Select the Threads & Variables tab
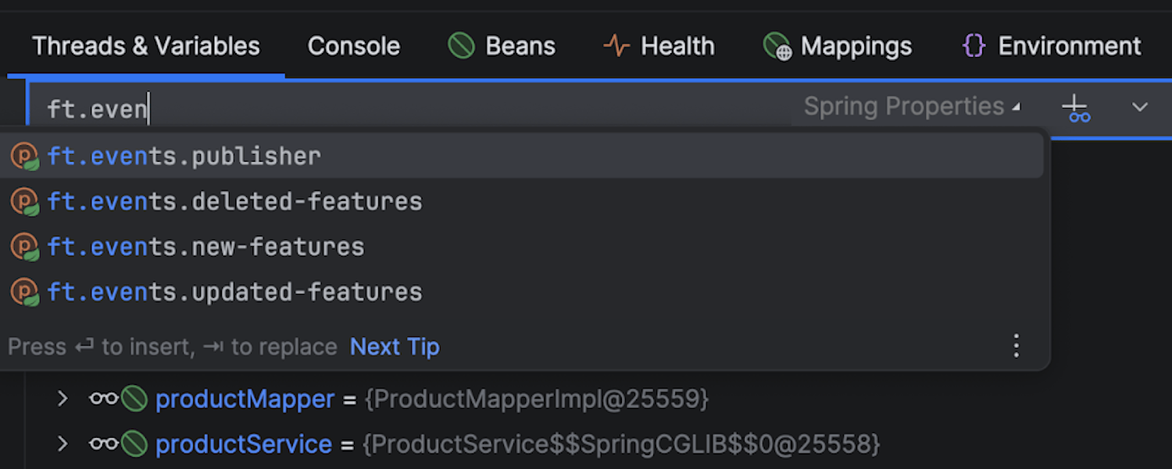 [145, 45]
